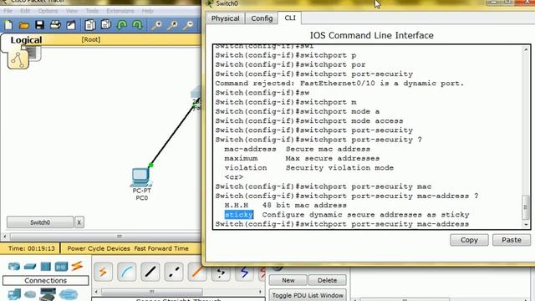This screenshot has height=301, width=535.
Task: Click the highlighted word sticky in CLI
Action: coord(239,215)
